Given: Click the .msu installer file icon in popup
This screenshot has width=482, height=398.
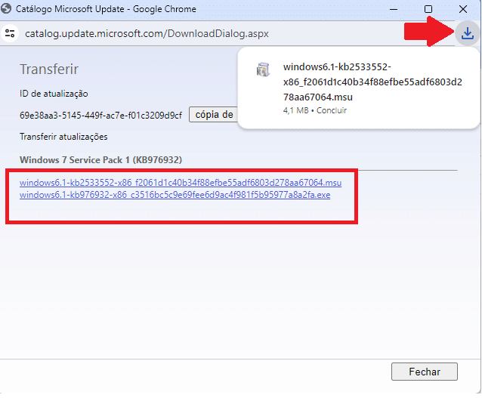Looking at the screenshot, I should [263, 69].
